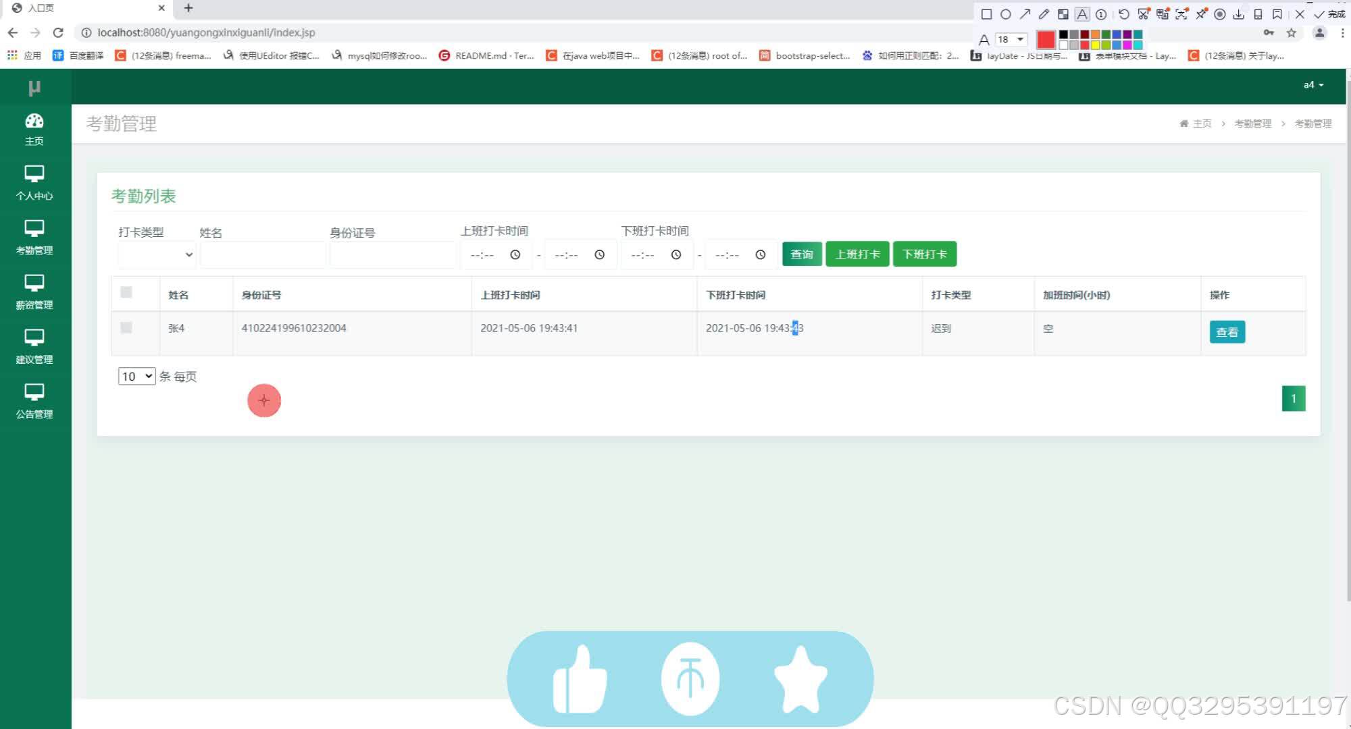
Task: Open 薪资管理 in the sidebar
Action: point(34,293)
